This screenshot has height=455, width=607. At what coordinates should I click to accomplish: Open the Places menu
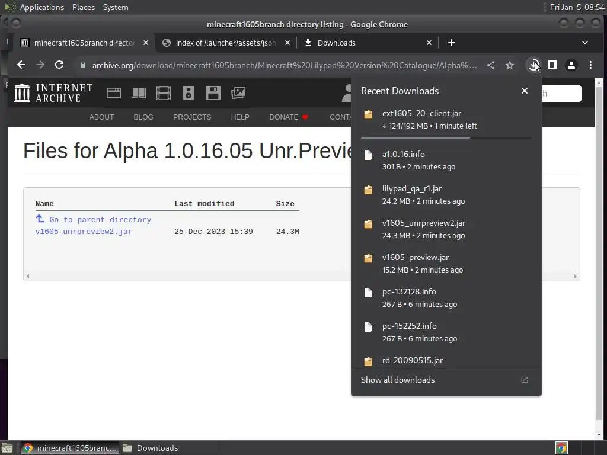[84, 7]
